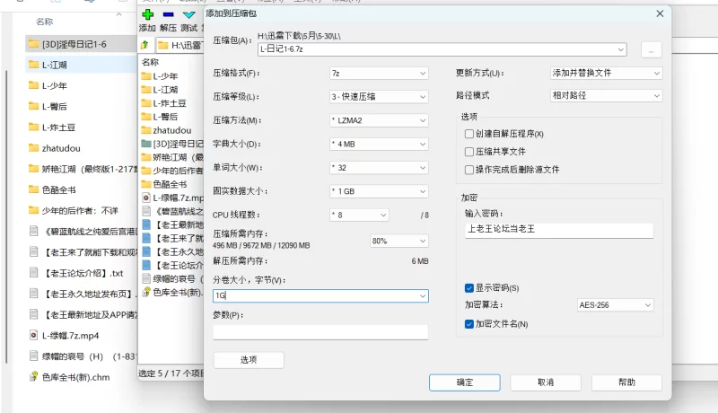The height and width of the screenshot is (413, 718).
Task: Open 更新方式 dropdown
Action: tap(607, 74)
